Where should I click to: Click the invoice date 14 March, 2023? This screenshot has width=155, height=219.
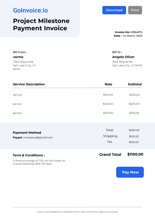pyautogui.click(x=133, y=36)
